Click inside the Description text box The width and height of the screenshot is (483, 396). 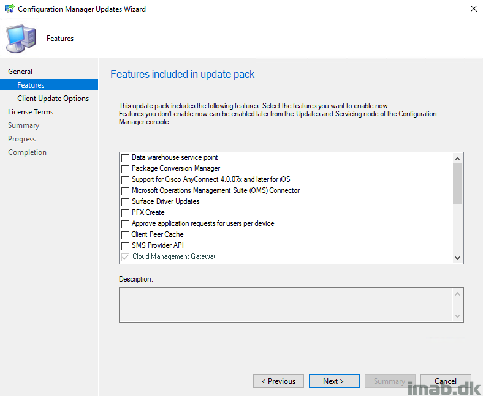pyautogui.click(x=286, y=305)
